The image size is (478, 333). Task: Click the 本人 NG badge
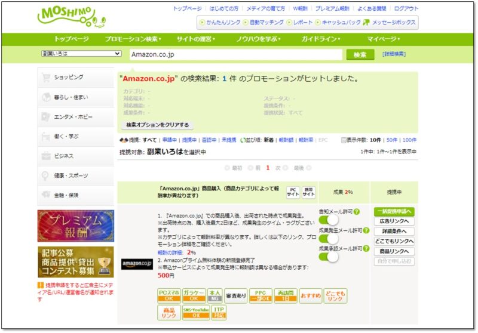click(215, 295)
